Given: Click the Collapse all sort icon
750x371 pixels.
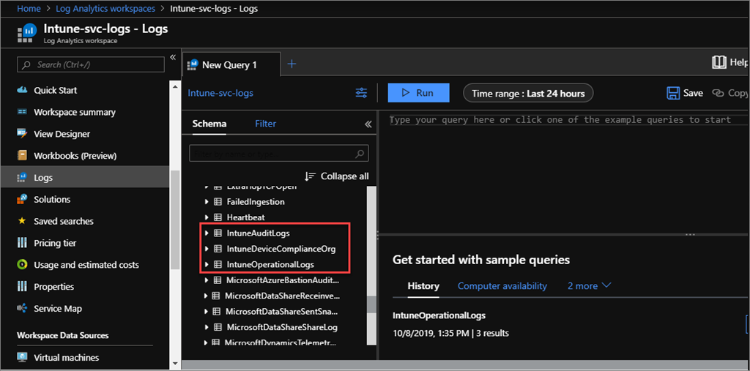Looking at the screenshot, I should pyautogui.click(x=311, y=176).
